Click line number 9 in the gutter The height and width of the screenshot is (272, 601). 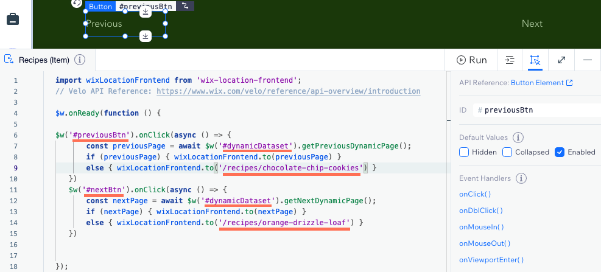coord(15,168)
